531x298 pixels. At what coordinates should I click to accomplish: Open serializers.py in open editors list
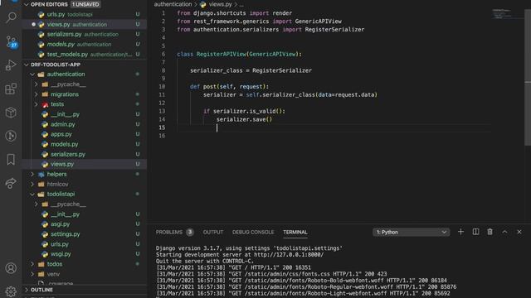[x=85, y=35]
